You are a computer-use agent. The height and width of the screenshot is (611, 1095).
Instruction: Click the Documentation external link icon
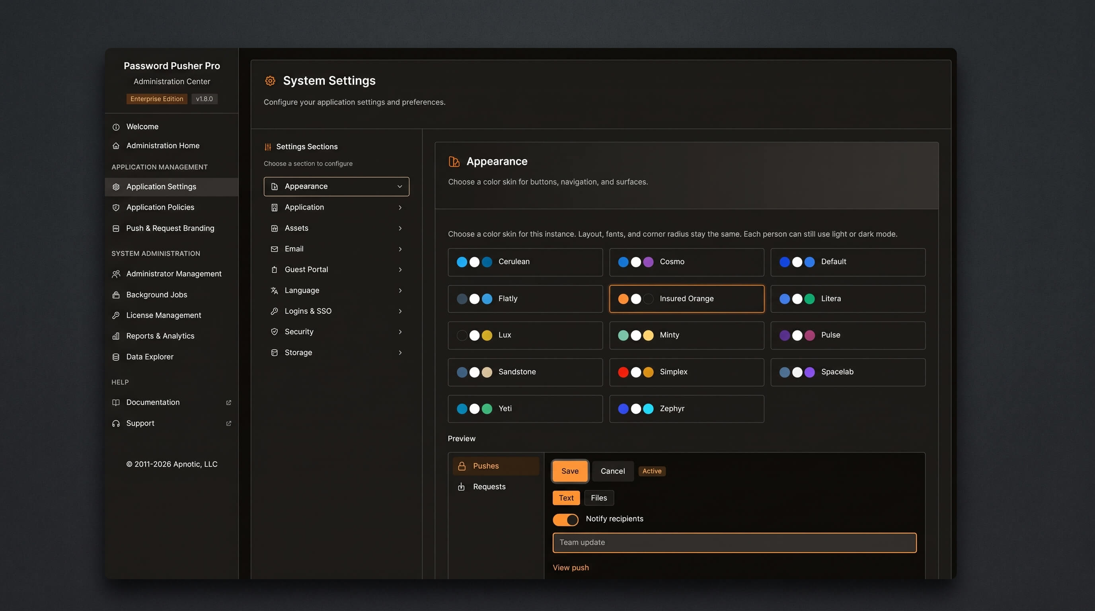[x=229, y=403]
